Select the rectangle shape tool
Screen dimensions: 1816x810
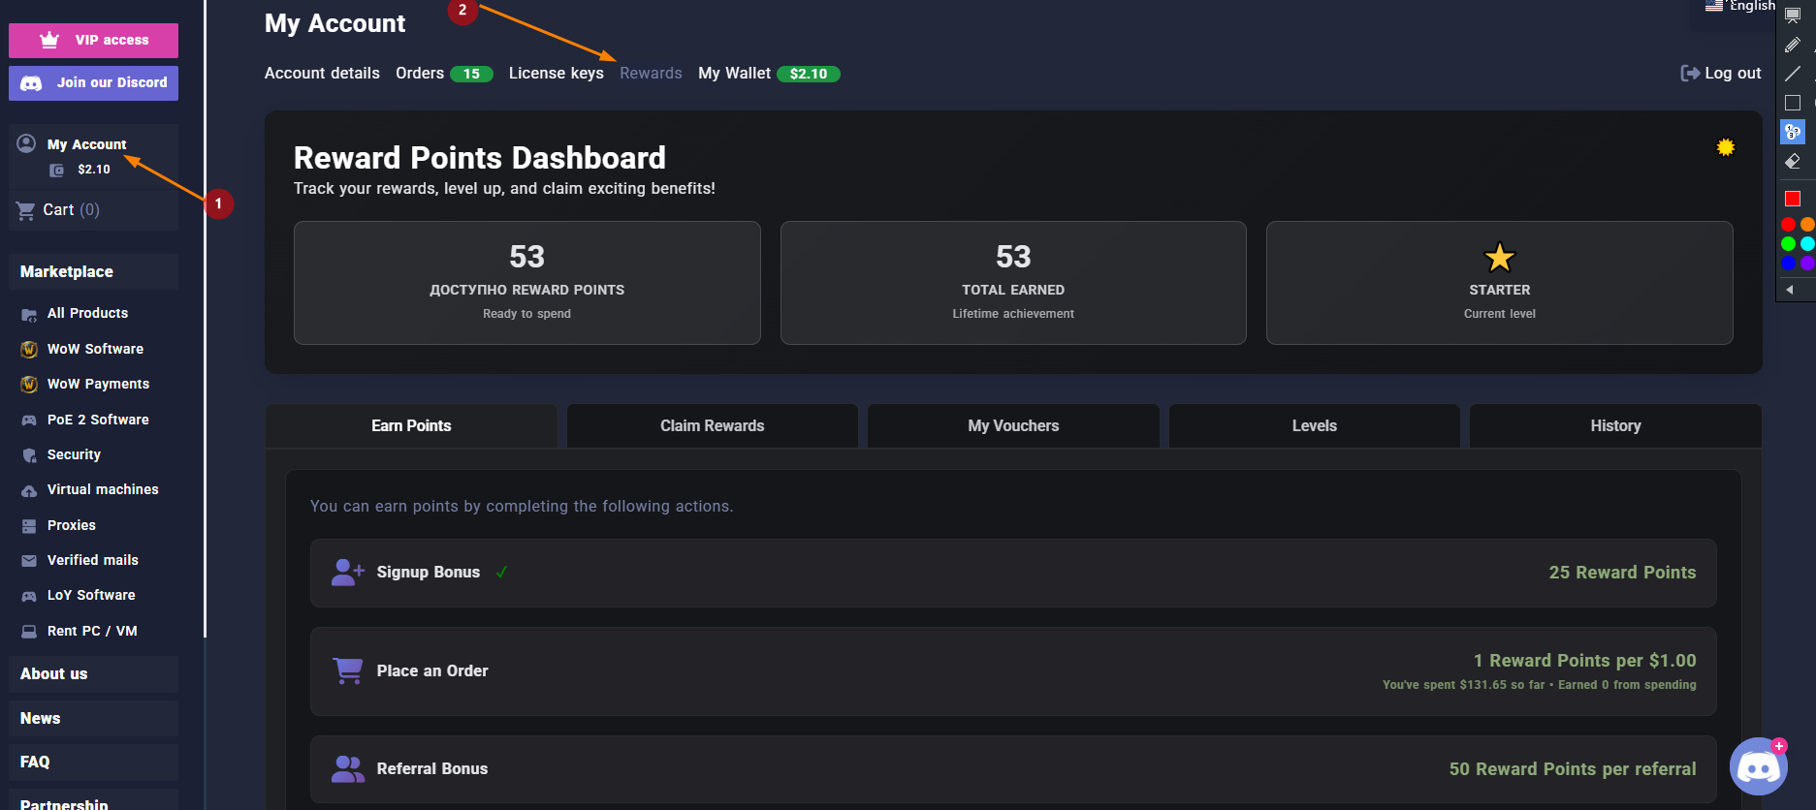point(1793,103)
